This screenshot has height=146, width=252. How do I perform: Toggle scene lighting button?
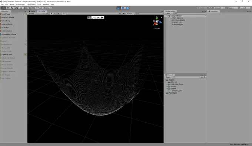point(51,14)
